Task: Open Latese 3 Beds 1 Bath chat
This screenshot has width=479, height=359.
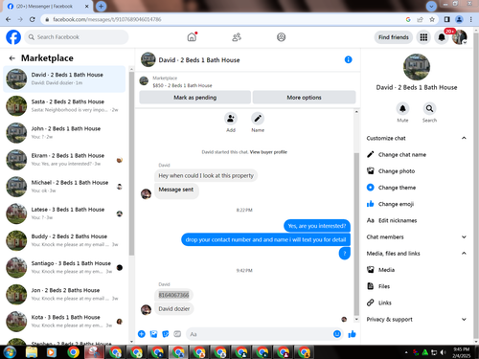Action: pyautogui.click(x=64, y=213)
